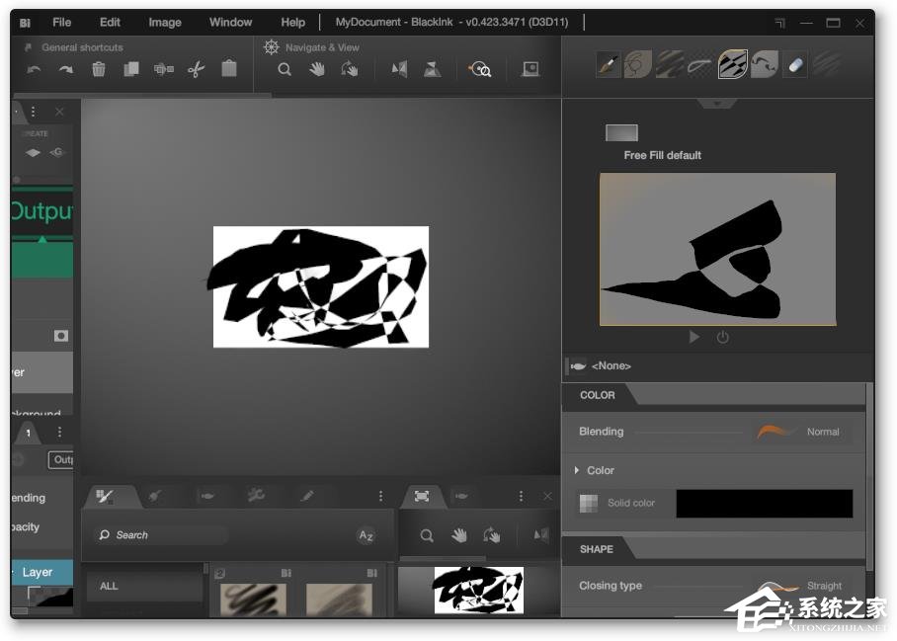Click the top toolbar magnifier zoom tool

click(x=285, y=69)
